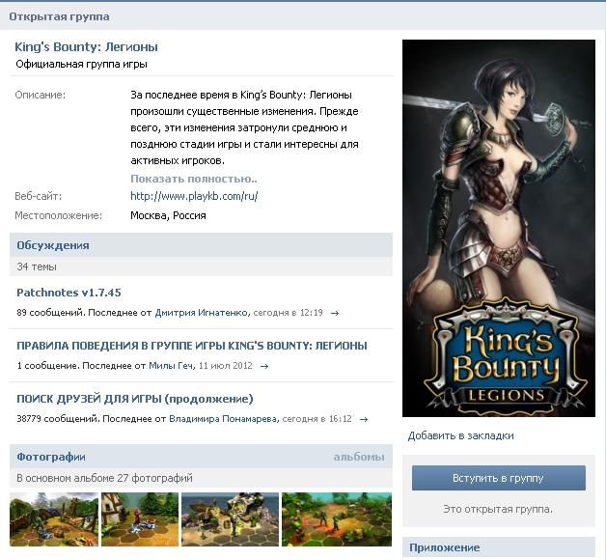
Task: Go to last message arrow in Patchnotes topic
Action: tap(335, 313)
